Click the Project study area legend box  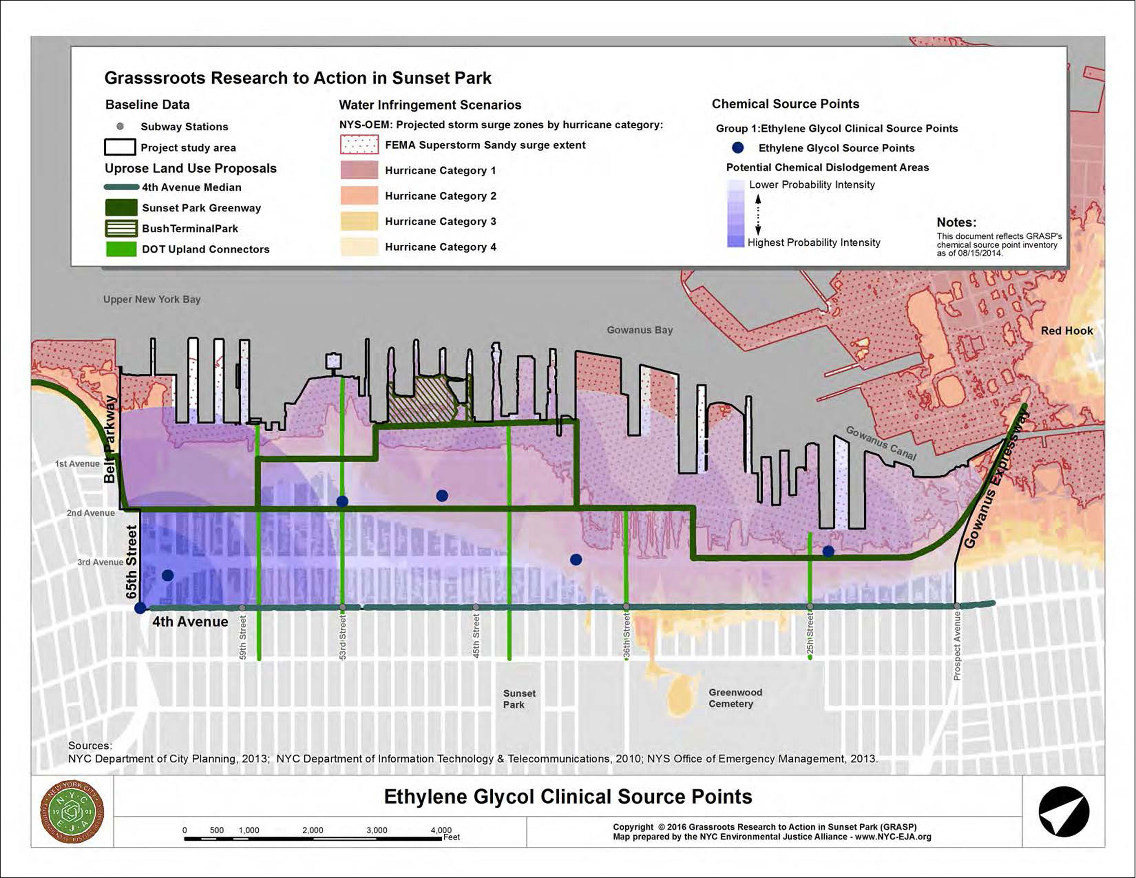pos(120,147)
